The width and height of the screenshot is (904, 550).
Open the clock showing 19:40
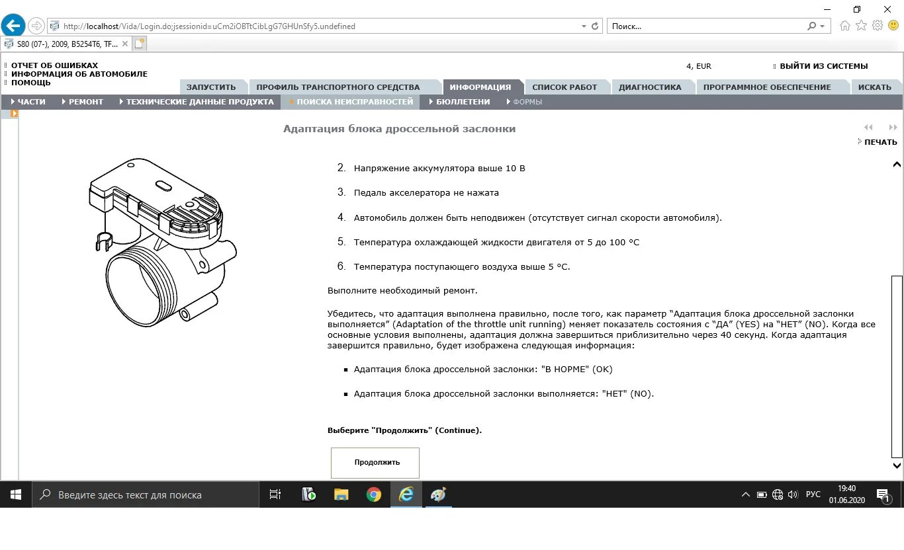(x=846, y=494)
